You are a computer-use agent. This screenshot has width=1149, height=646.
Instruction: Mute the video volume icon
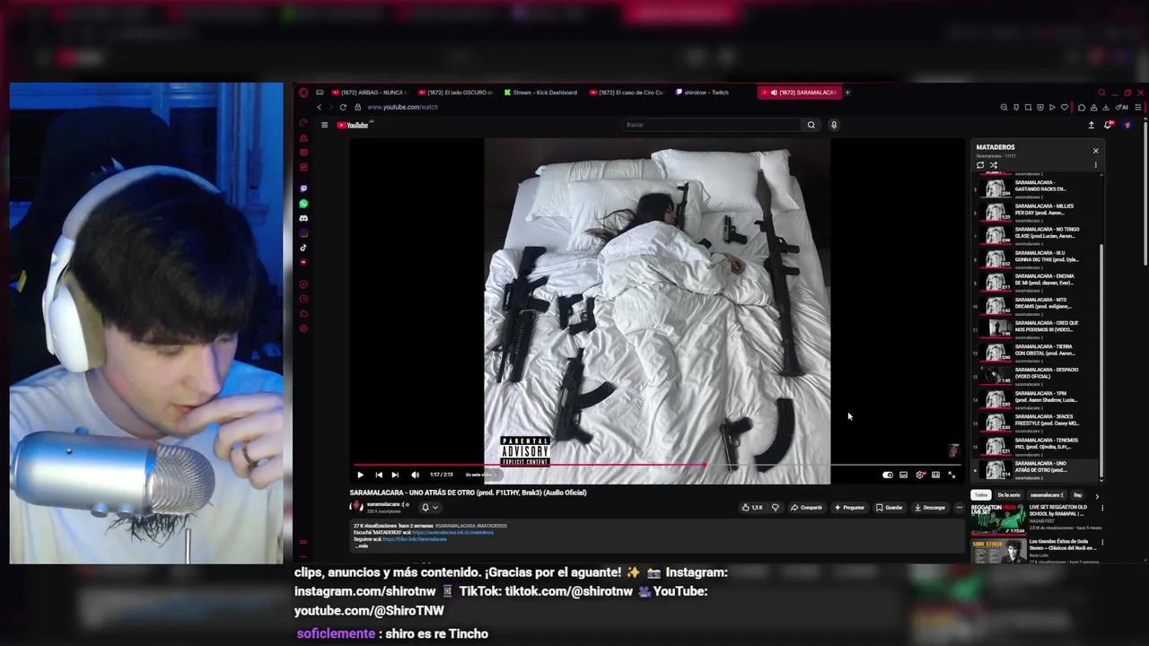[x=415, y=475]
